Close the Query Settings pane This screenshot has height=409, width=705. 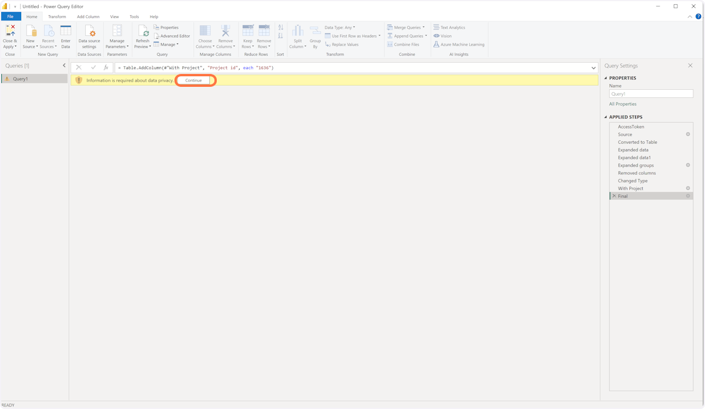(x=690, y=66)
